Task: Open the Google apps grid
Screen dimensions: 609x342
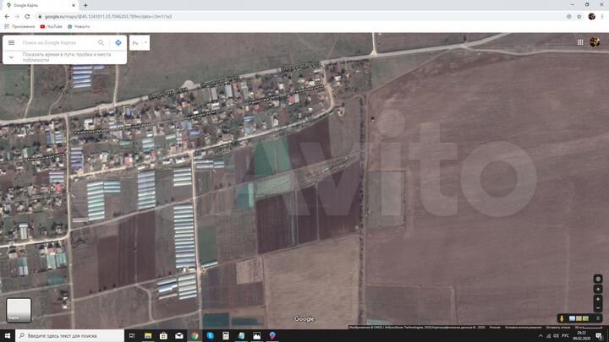Action: (x=580, y=42)
